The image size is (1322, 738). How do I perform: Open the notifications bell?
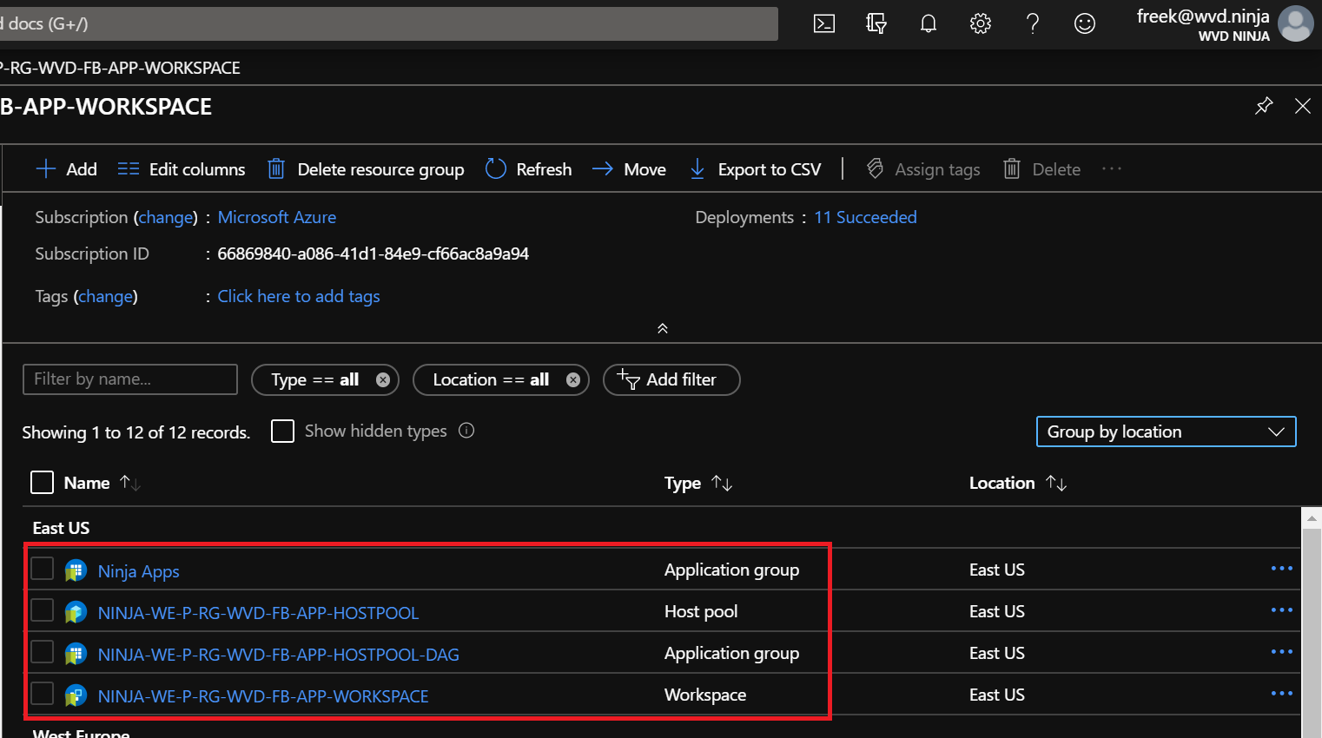(x=929, y=23)
